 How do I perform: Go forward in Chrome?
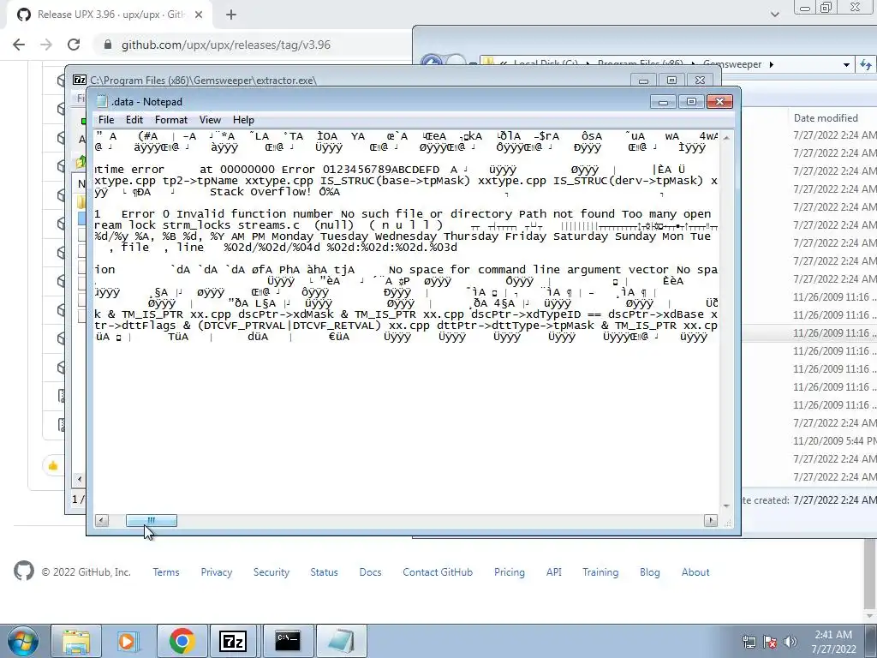pos(46,45)
